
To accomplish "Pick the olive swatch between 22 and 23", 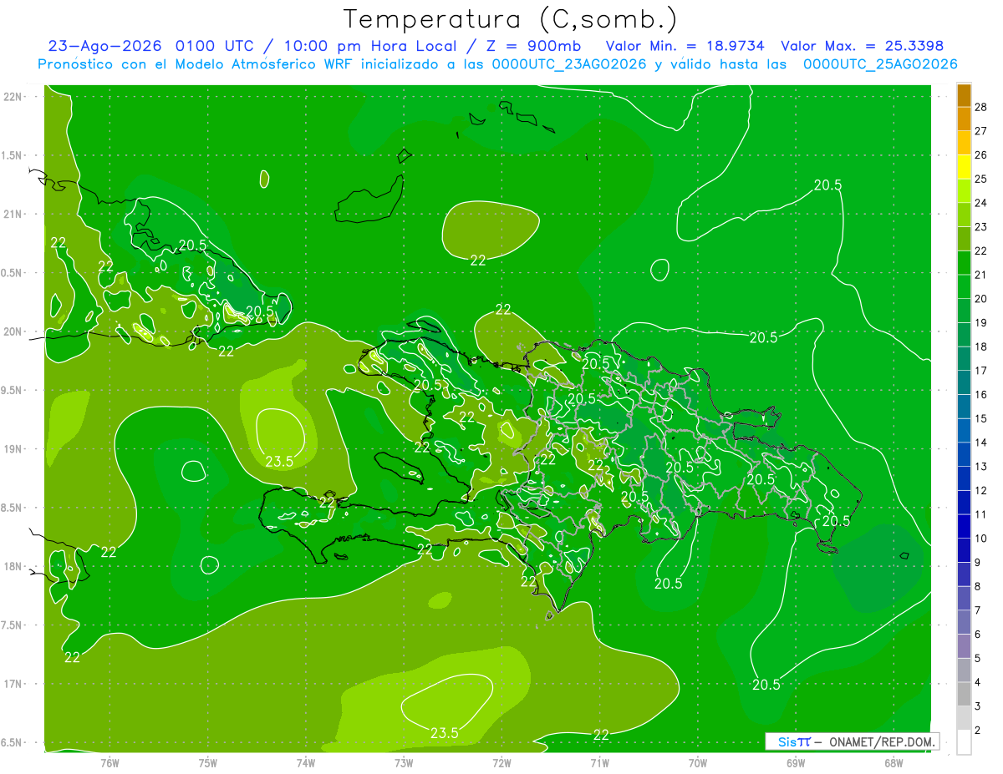I will pyautogui.click(x=964, y=239).
